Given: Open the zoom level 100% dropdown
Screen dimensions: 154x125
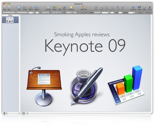Looking at the screenshot, I should pos(24,113).
